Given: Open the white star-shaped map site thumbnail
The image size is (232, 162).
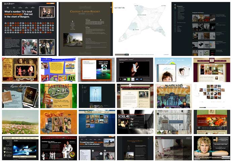Looking at the screenshot, I should point(142,29).
